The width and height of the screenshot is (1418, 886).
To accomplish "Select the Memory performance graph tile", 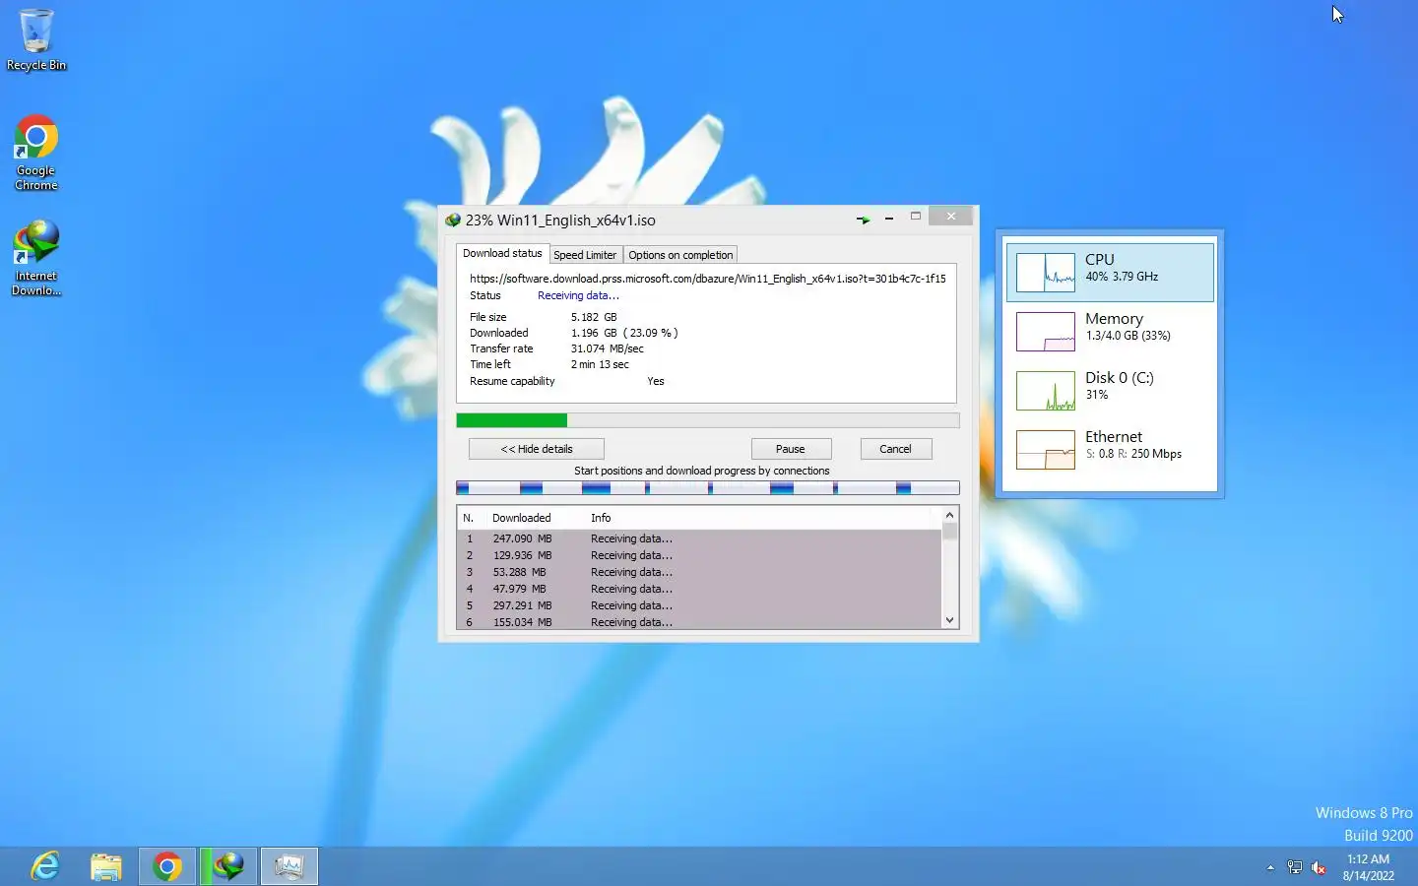I will [1110, 331].
